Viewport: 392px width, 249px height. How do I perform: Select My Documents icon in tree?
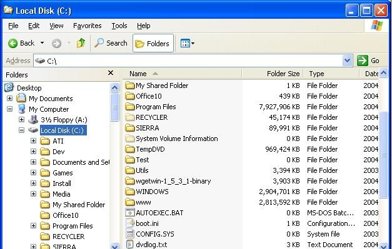point(21,98)
